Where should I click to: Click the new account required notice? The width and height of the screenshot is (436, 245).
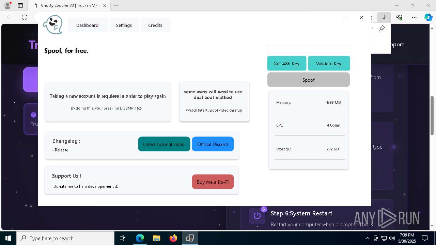pyautogui.click(x=108, y=96)
